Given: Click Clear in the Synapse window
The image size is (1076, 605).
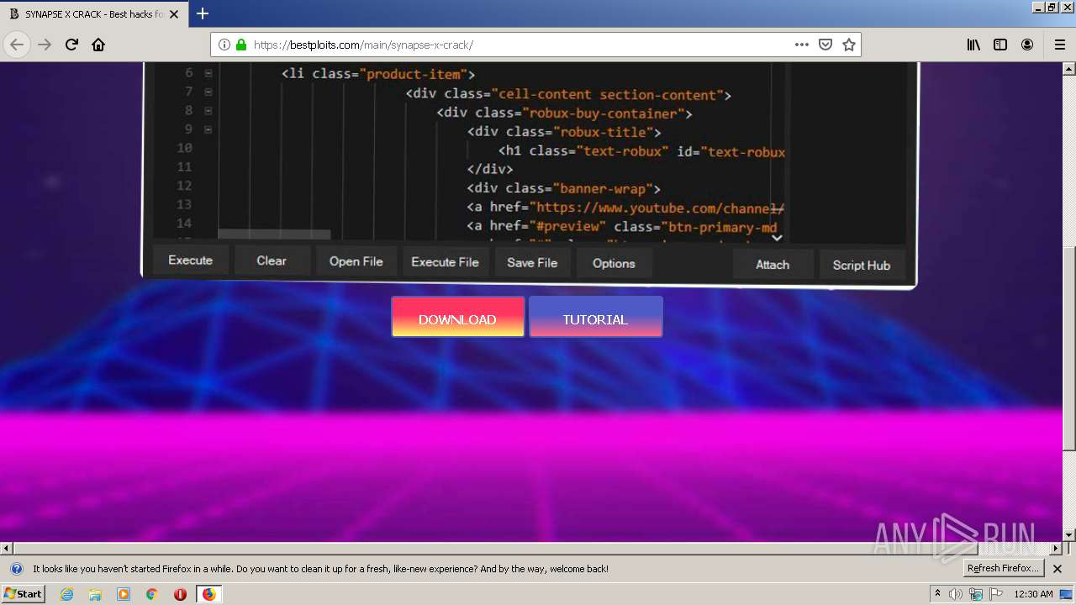Looking at the screenshot, I should pyautogui.click(x=272, y=260).
